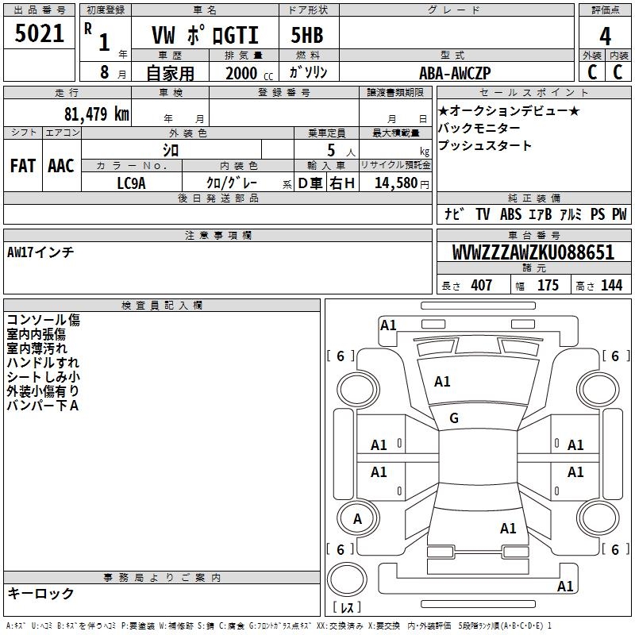635x635 pixels.
Task: Click the プッシュスタート sales point
Action: tap(485, 145)
